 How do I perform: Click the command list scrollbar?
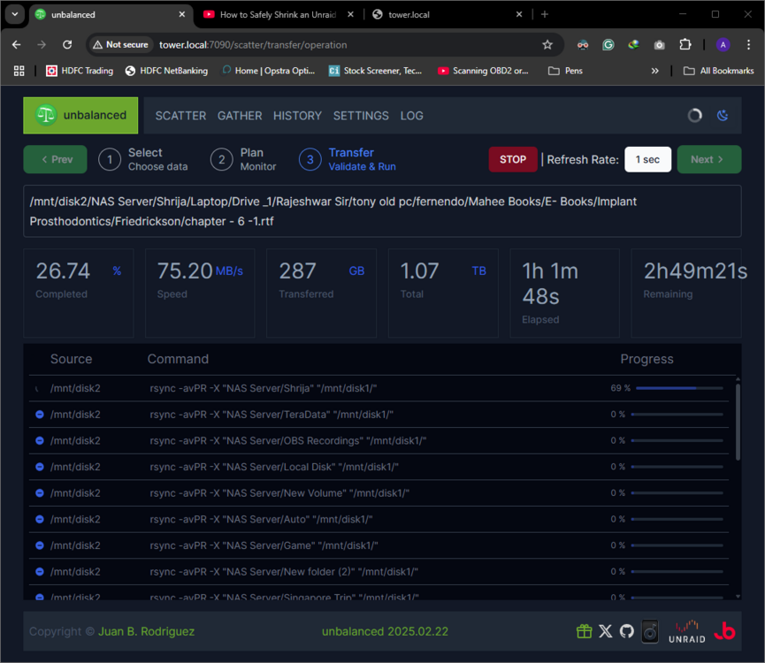point(738,423)
